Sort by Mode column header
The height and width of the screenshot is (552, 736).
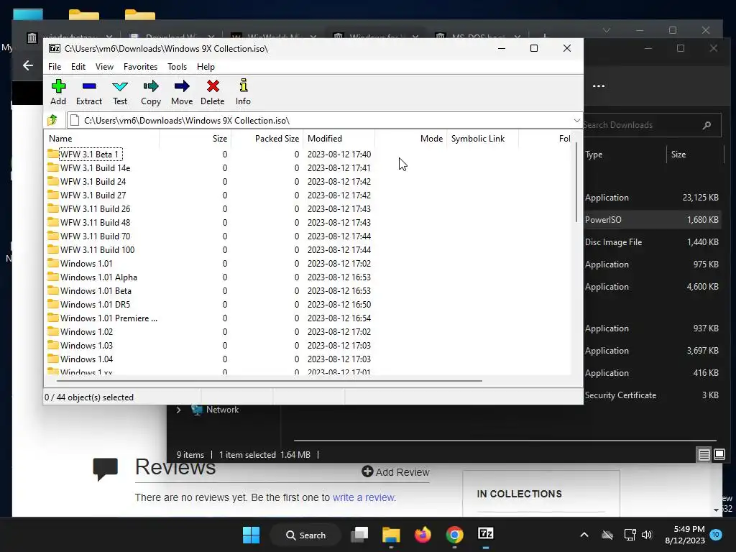coord(410,139)
